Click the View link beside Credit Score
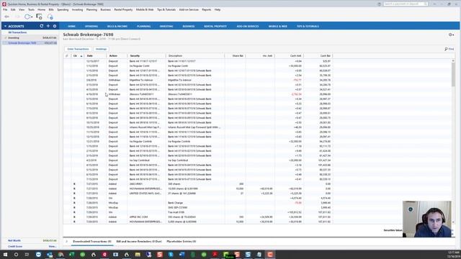Image resolution: width=461 pixels, height=259 pixels. tap(53, 246)
